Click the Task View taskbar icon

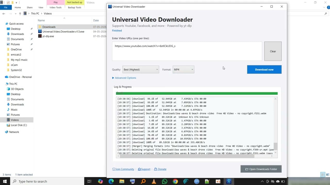point(89,181)
